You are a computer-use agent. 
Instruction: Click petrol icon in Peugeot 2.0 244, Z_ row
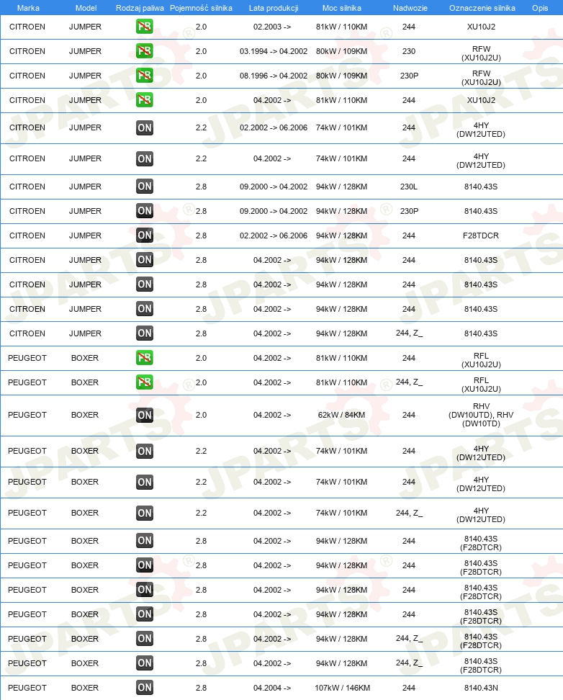pyautogui.click(x=144, y=382)
